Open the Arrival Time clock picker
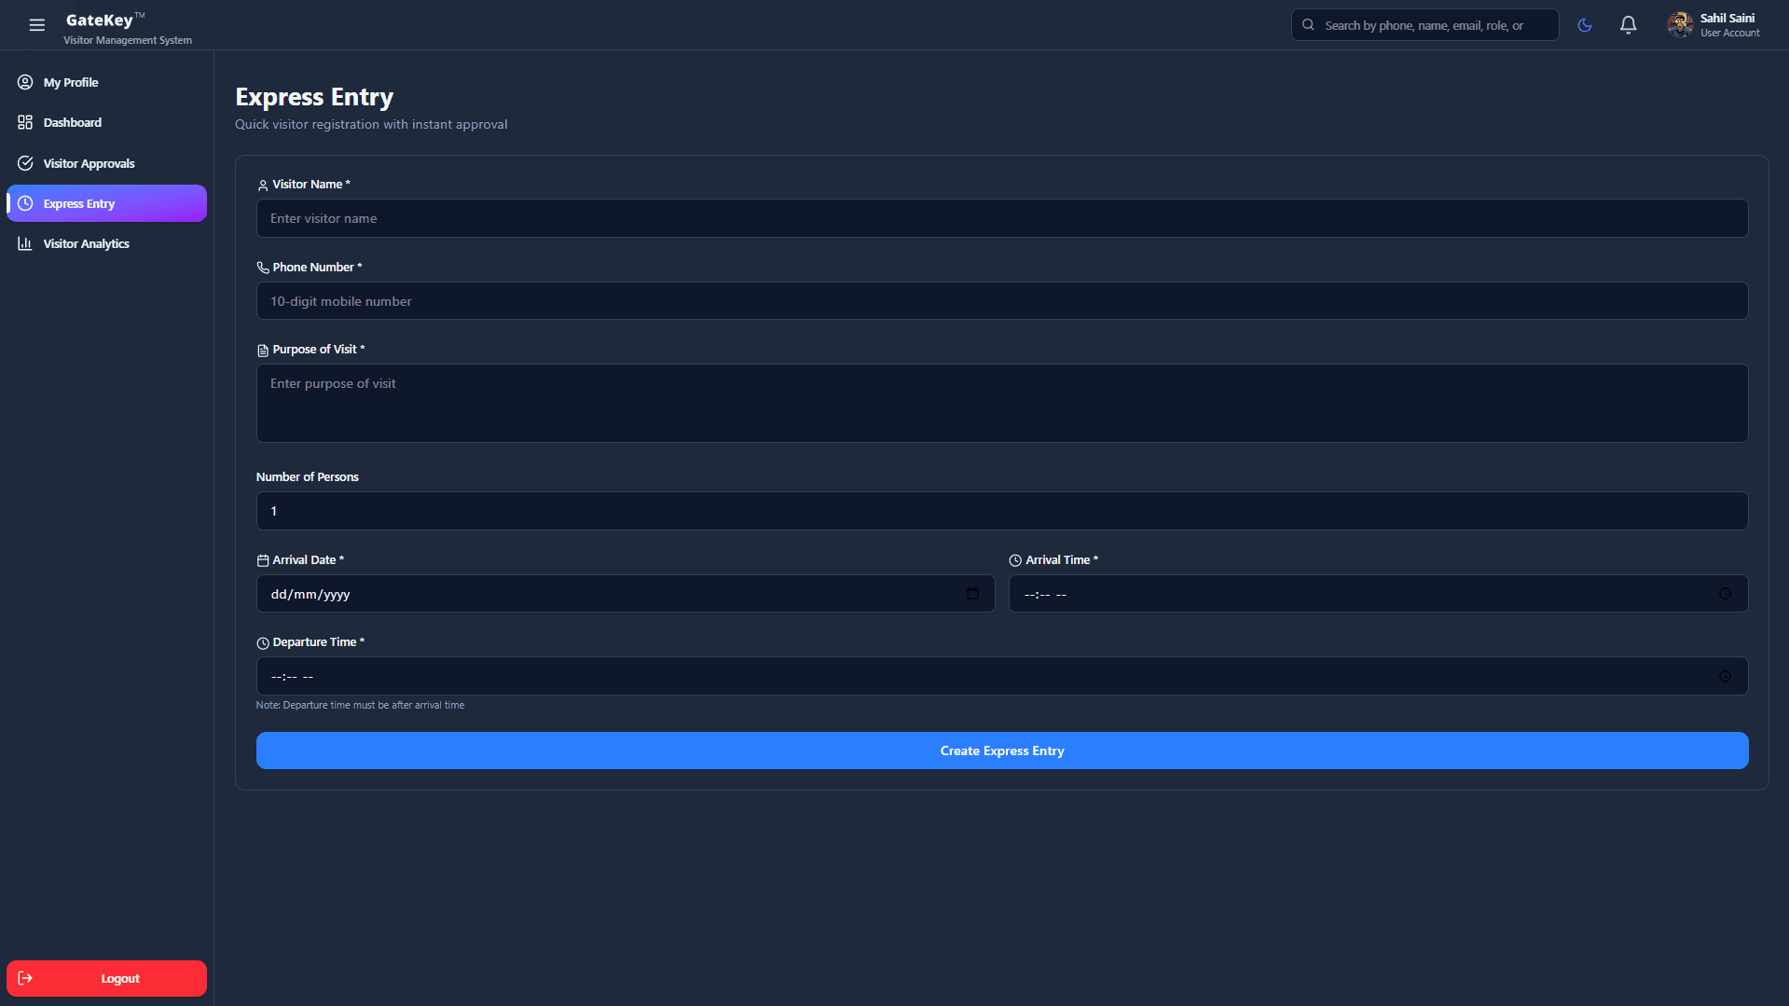This screenshot has height=1006, width=1789. pyautogui.click(x=1725, y=594)
